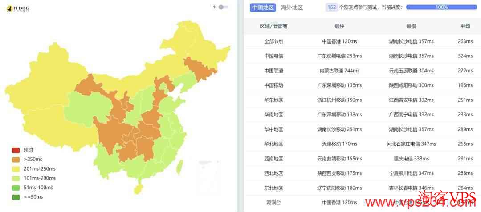Click the 100% progress bar

(x=441, y=8)
